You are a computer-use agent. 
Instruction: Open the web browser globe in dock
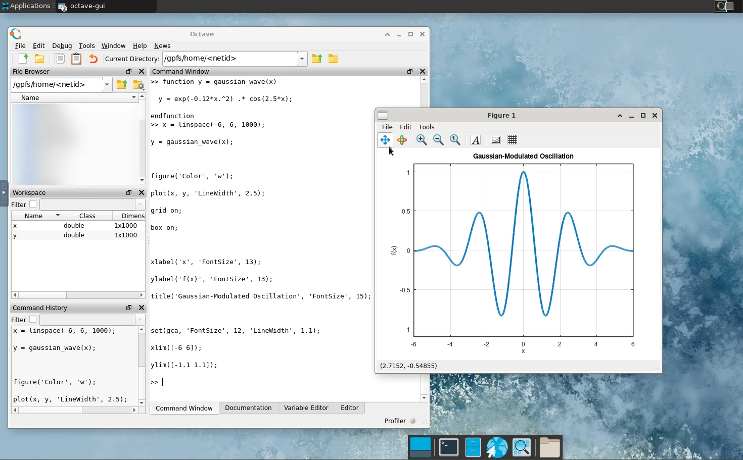coord(497,447)
